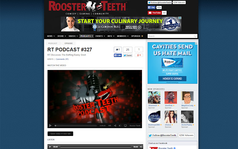Mute the audio player speaker icon
This screenshot has height=149, width=238.
pyautogui.click(x=141, y=147)
